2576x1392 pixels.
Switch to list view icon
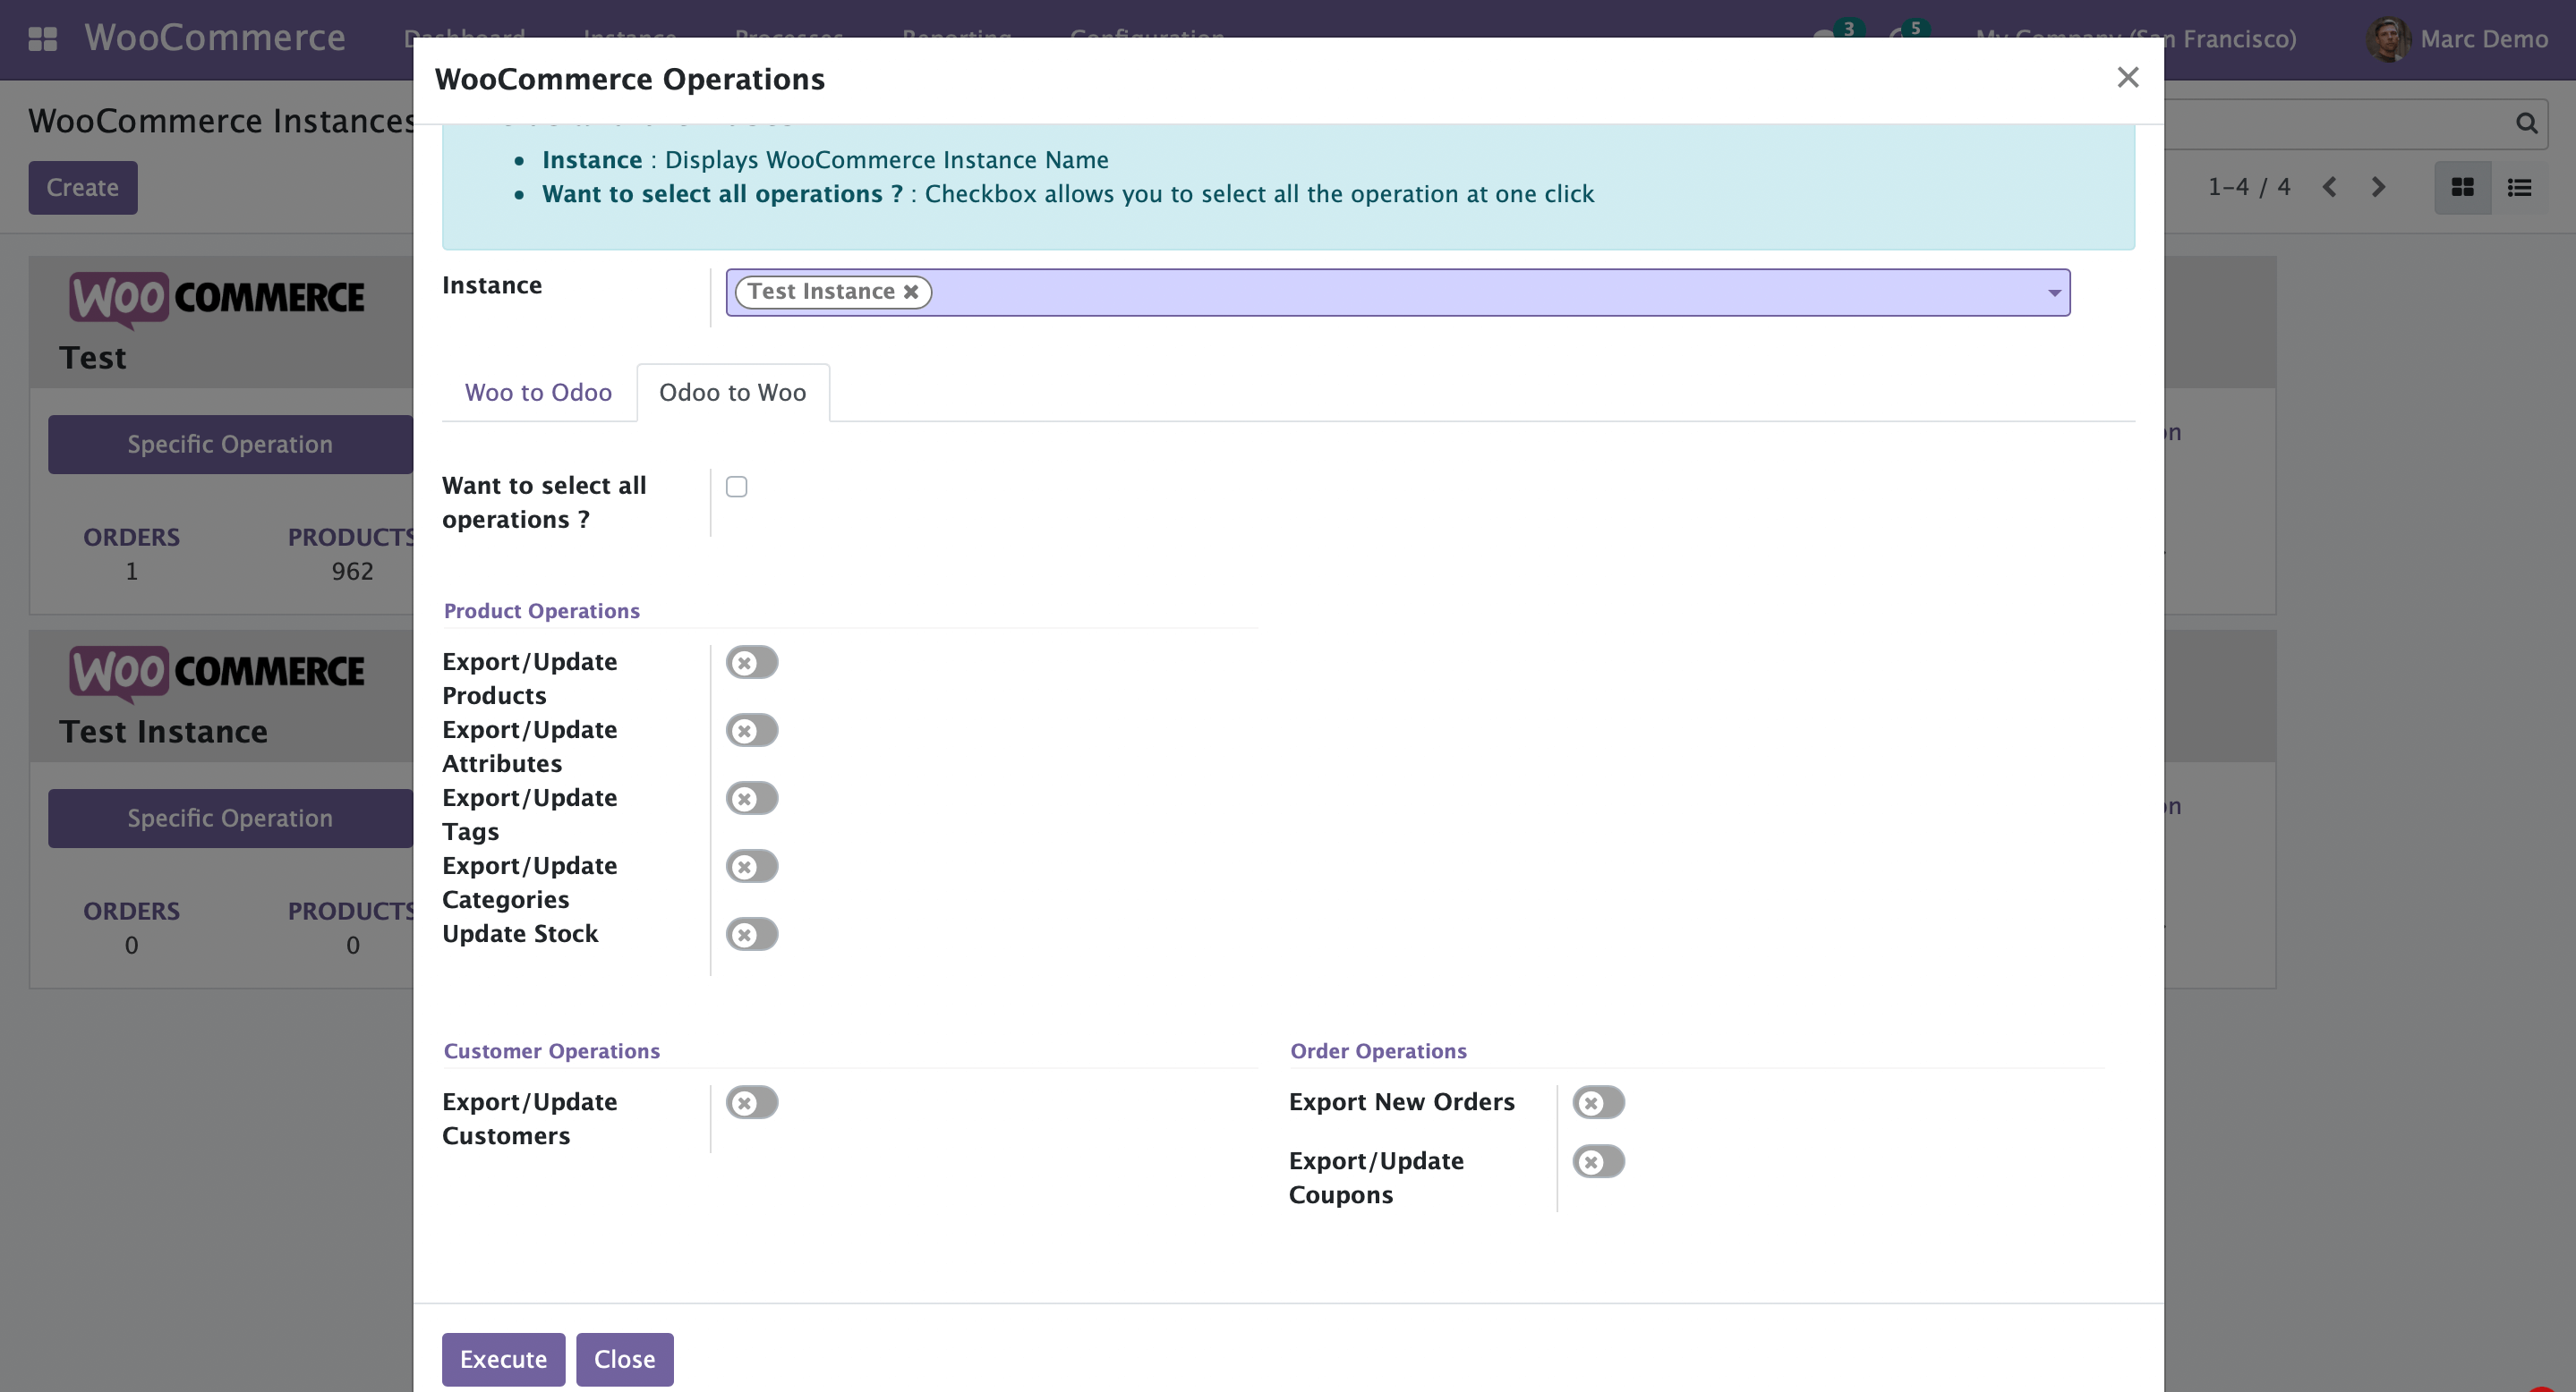point(2519,187)
